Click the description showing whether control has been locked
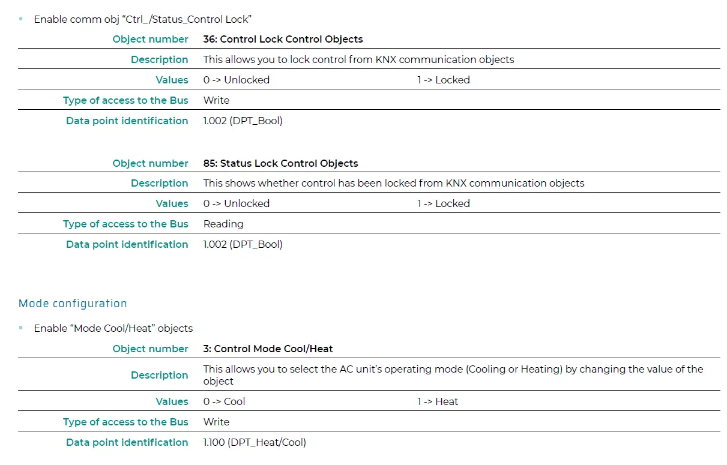This screenshot has height=465, width=727. click(393, 184)
